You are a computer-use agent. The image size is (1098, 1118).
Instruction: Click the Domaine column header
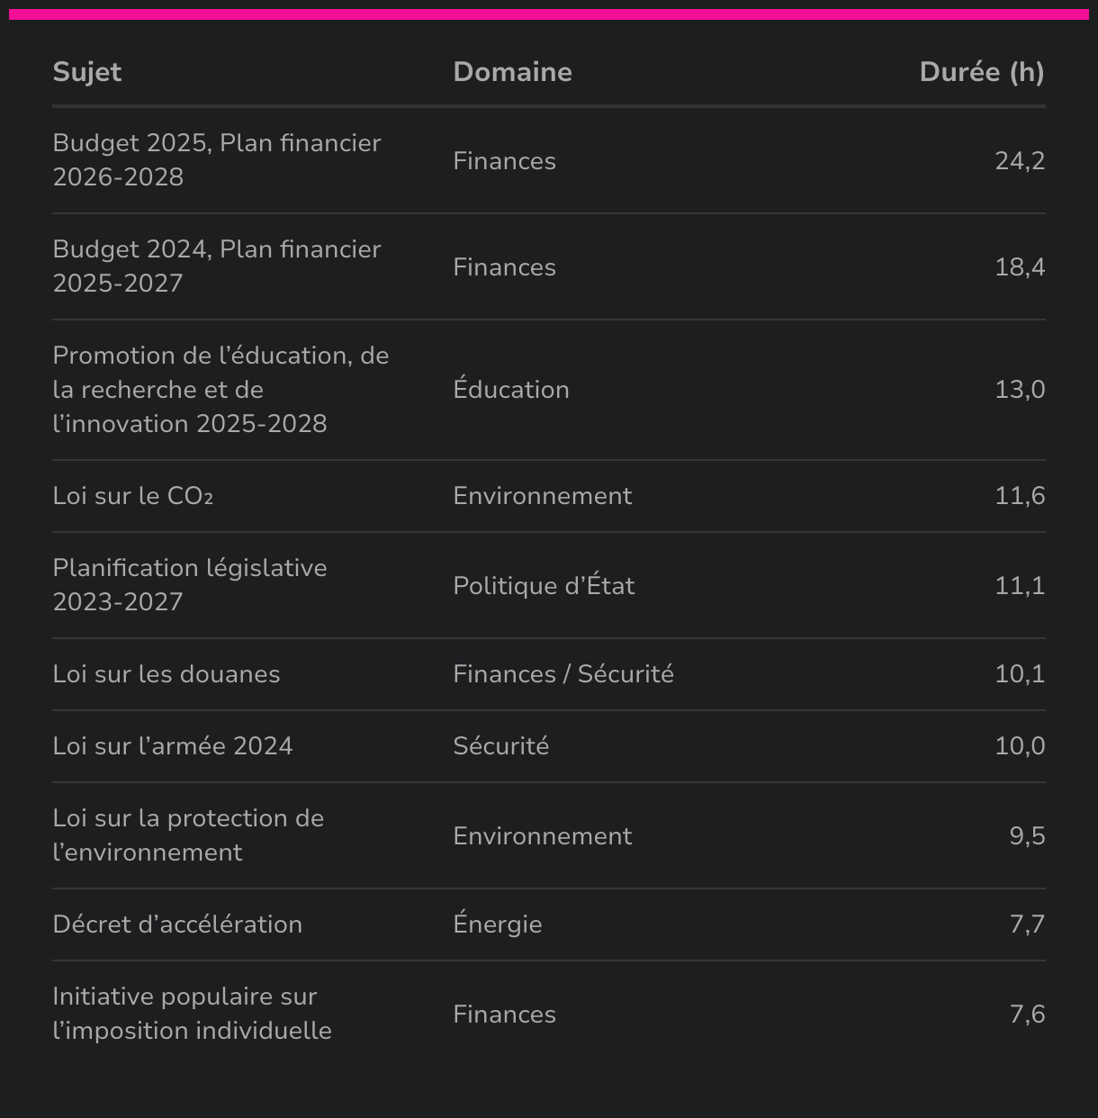tap(512, 72)
